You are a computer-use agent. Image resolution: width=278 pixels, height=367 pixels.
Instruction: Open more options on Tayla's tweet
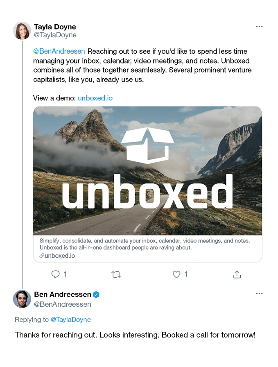pyautogui.click(x=259, y=27)
